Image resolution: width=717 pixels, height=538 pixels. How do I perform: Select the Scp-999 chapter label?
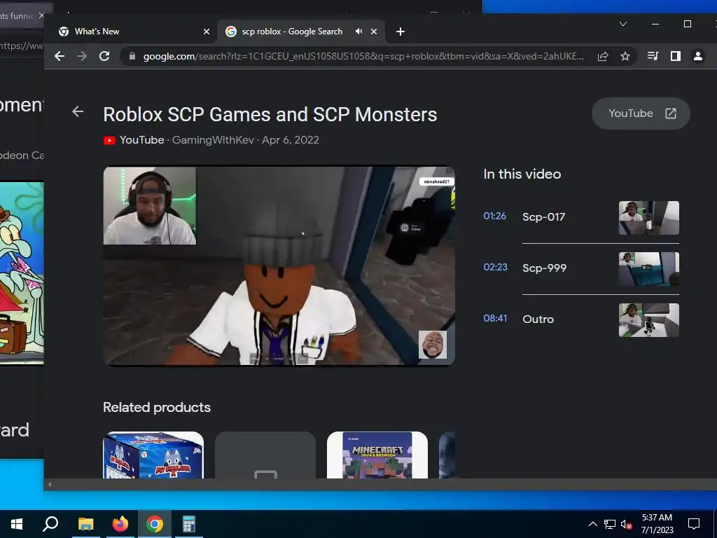click(545, 268)
